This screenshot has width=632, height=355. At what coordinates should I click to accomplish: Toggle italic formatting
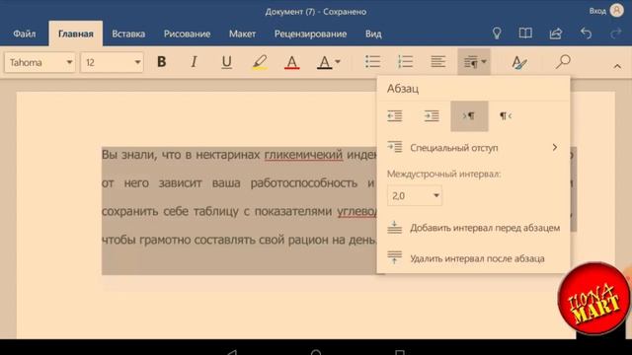pos(194,61)
